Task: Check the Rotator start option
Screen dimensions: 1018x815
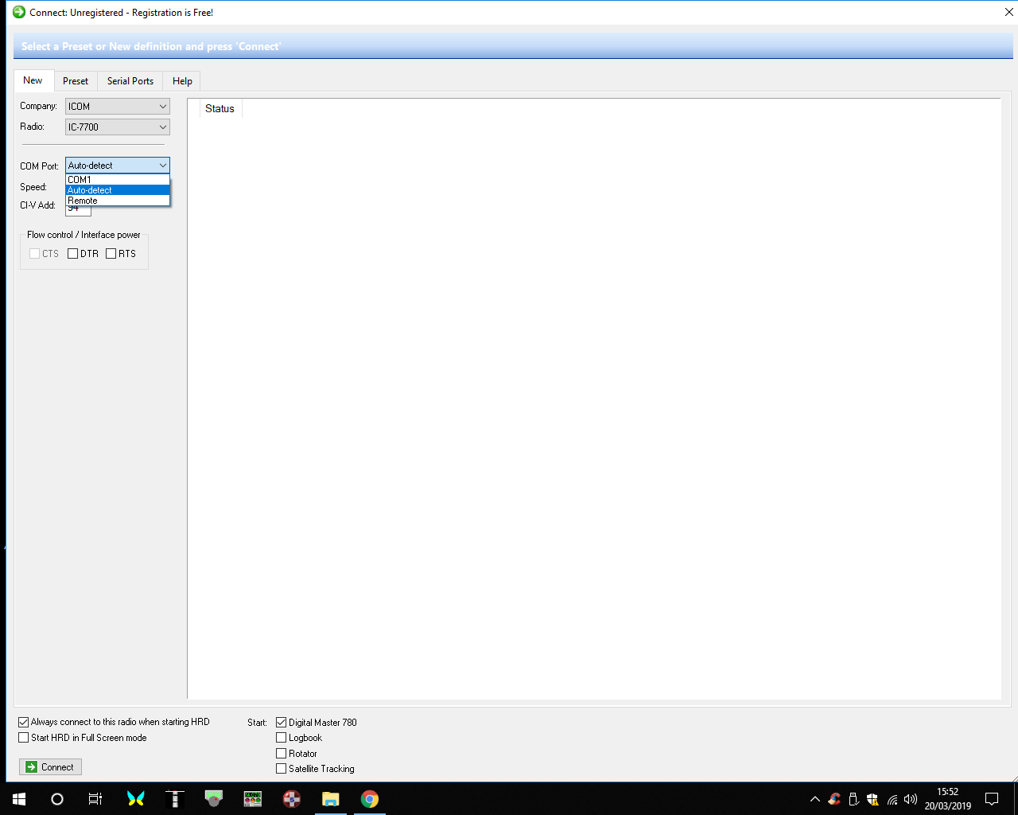Action: point(281,753)
